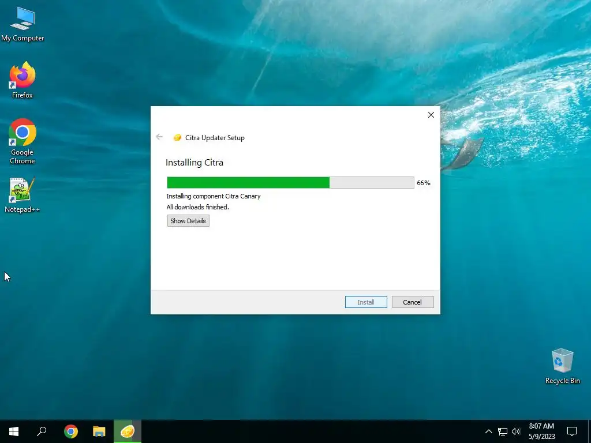Click the 'Installing component Citra Canary' text
Image resolution: width=591 pixels, height=443 pixels.
(214, 196)
